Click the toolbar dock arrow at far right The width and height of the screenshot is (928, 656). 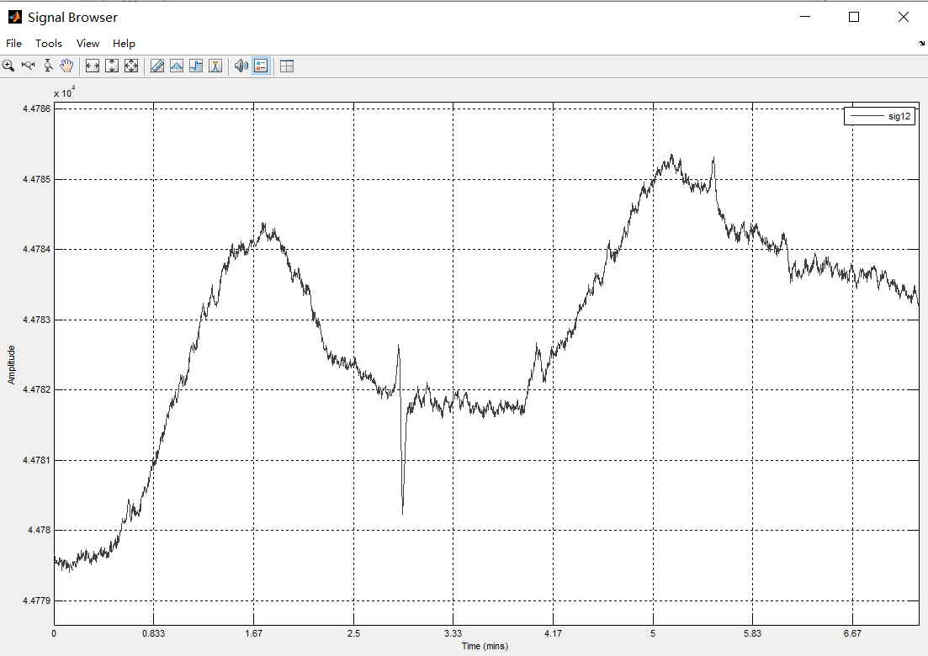[922, 43]
